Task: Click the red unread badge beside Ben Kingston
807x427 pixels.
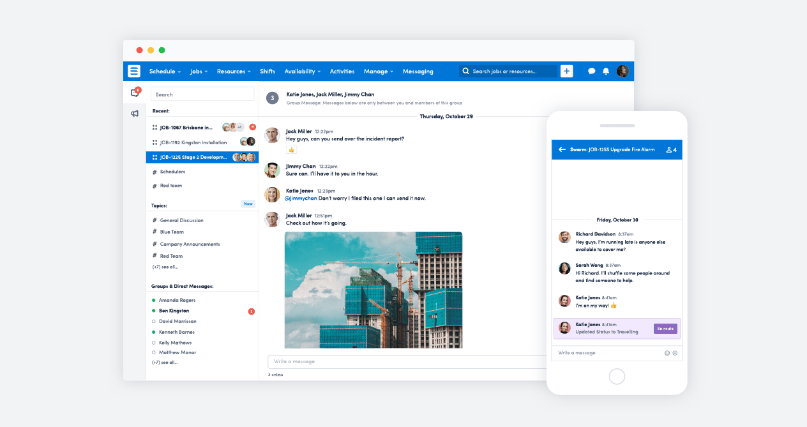Action: click(x=251, y=311)
